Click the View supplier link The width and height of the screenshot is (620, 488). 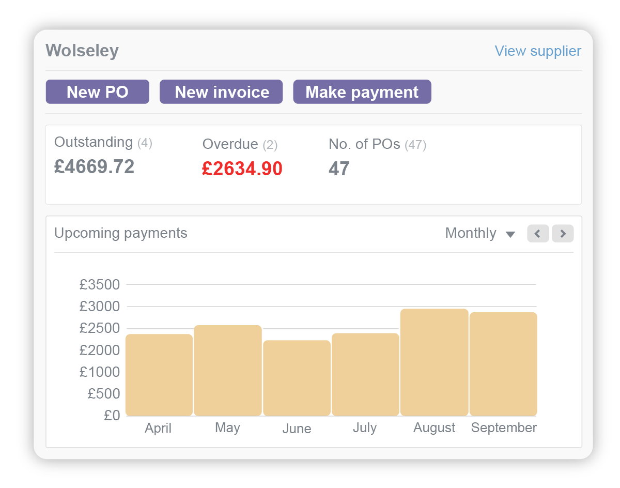click(x=538, y=51)
